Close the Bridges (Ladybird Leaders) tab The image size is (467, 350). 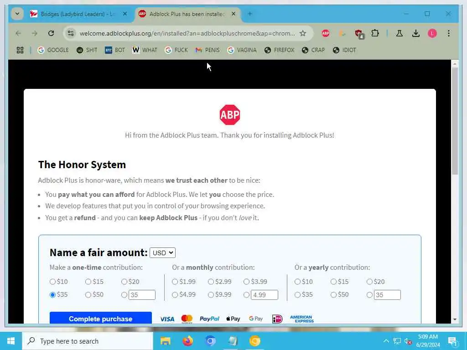pos(125,14)
